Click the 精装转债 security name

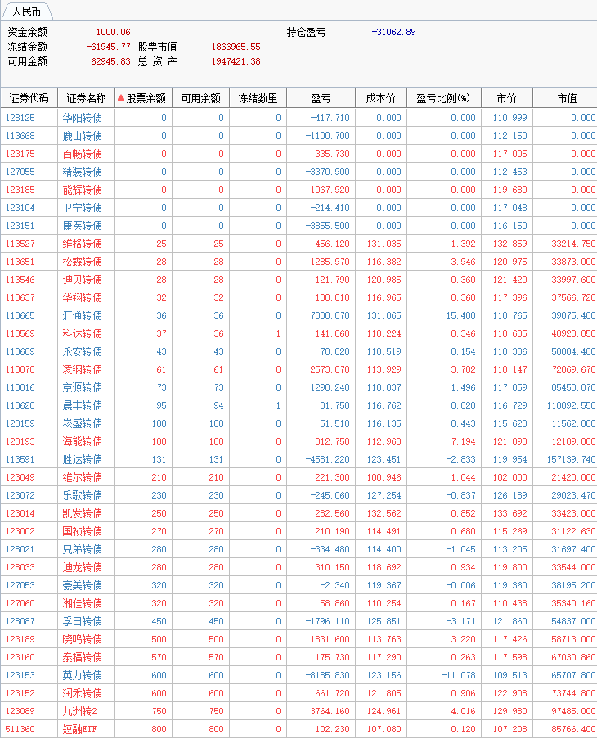coord(83,172)
